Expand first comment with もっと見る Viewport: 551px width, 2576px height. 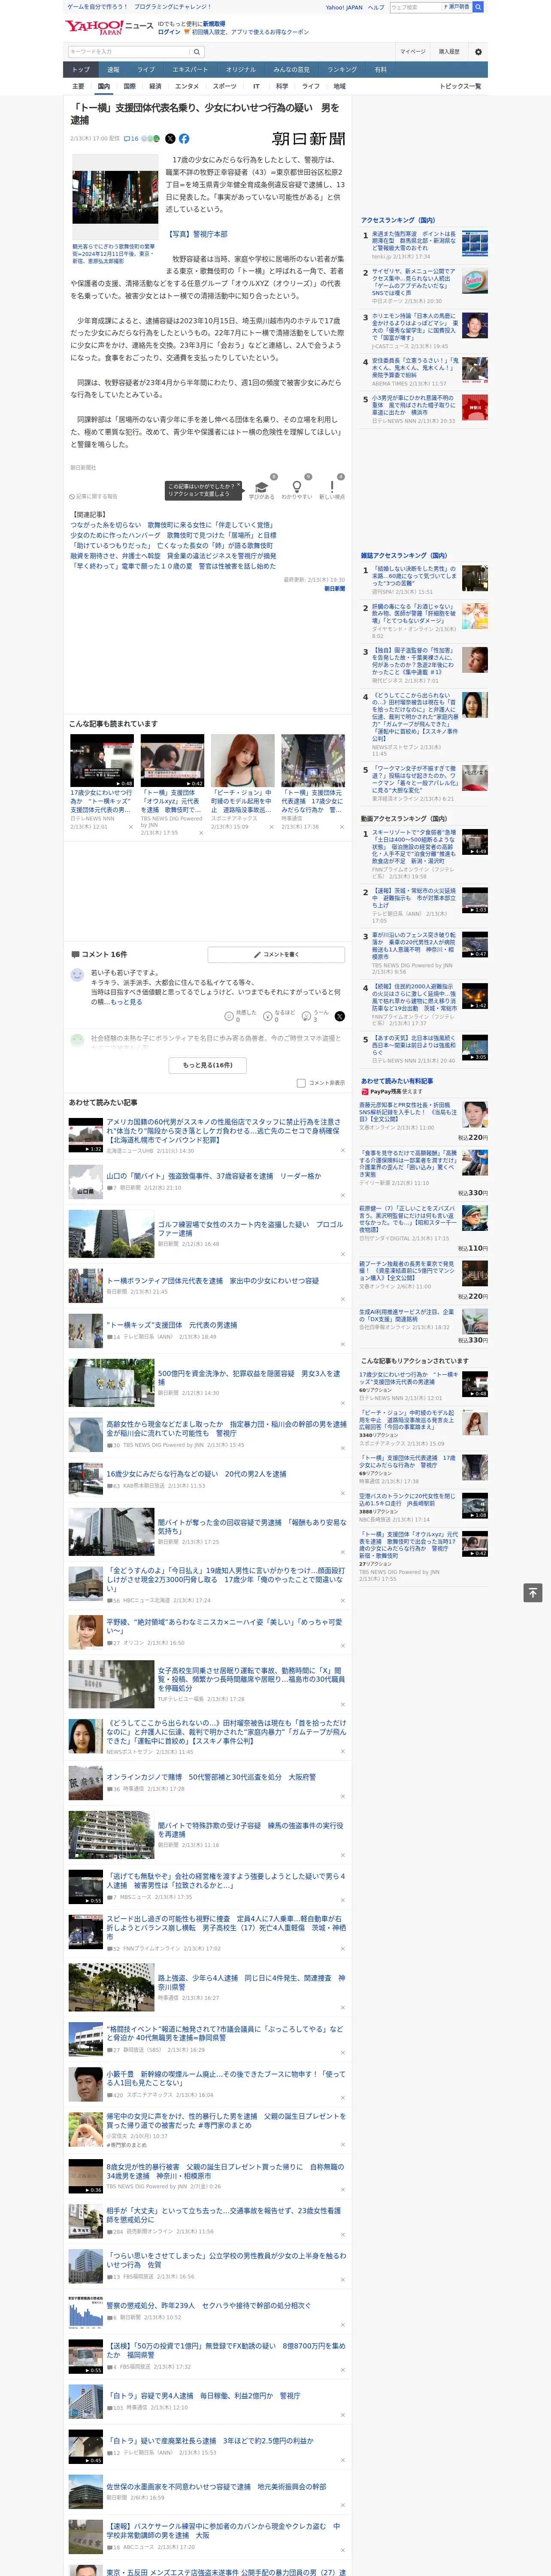(127, 1002)
